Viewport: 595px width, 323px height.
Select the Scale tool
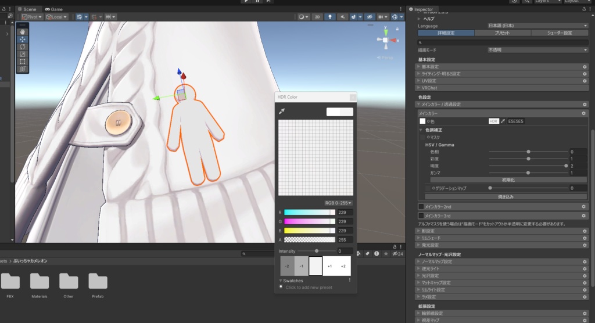click(x=23, y=54)
